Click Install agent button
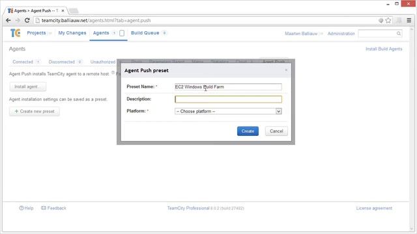 (x=28, y=86)
